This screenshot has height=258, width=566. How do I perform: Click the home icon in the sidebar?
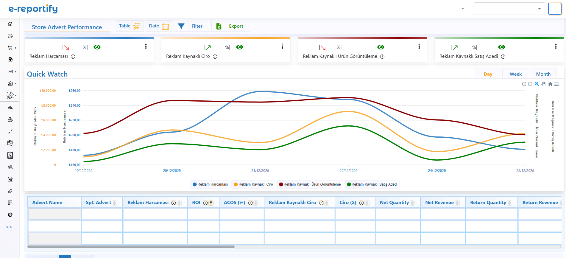[10, 24]
